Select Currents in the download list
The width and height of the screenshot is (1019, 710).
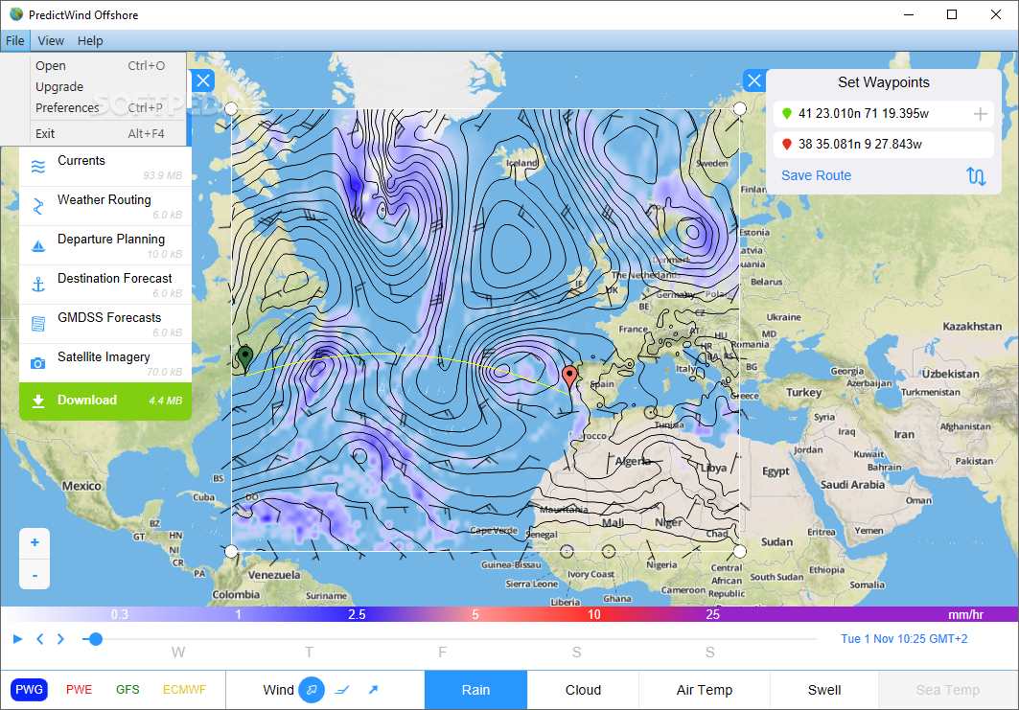tap(105, 167)
